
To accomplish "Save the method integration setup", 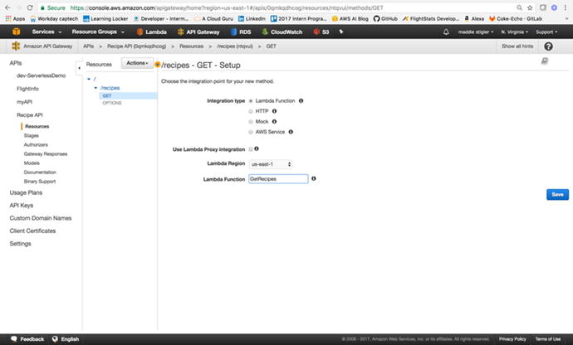I will tap(557, 195).
